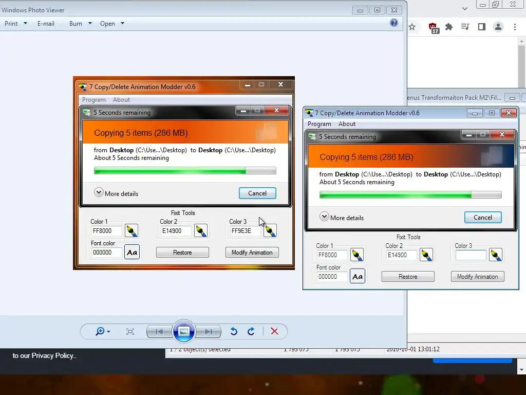Image resolution: width=526 pixels, height=395 pixels.
Task: Click the 'to our Privacy Policy..' text
Action: pos(44,355)
